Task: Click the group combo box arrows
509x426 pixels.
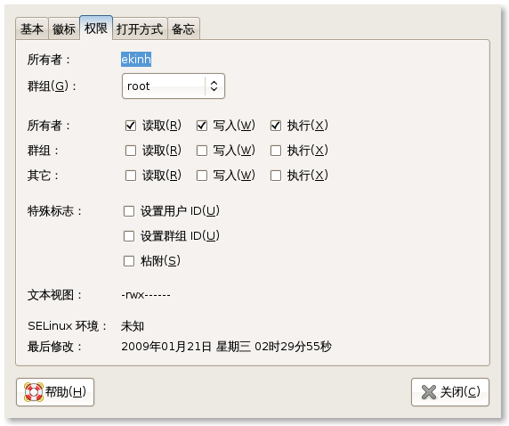Action: pos(214,86)
